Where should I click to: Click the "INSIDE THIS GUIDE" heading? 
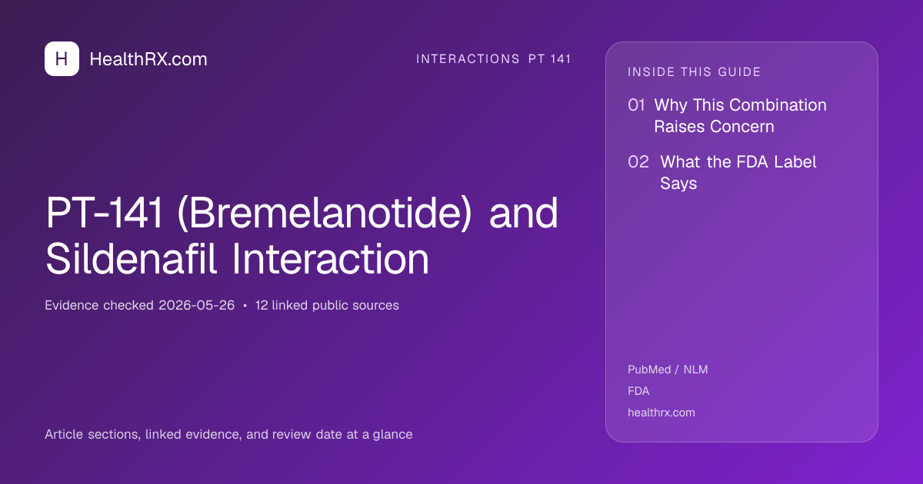click(x=695, y=72)
